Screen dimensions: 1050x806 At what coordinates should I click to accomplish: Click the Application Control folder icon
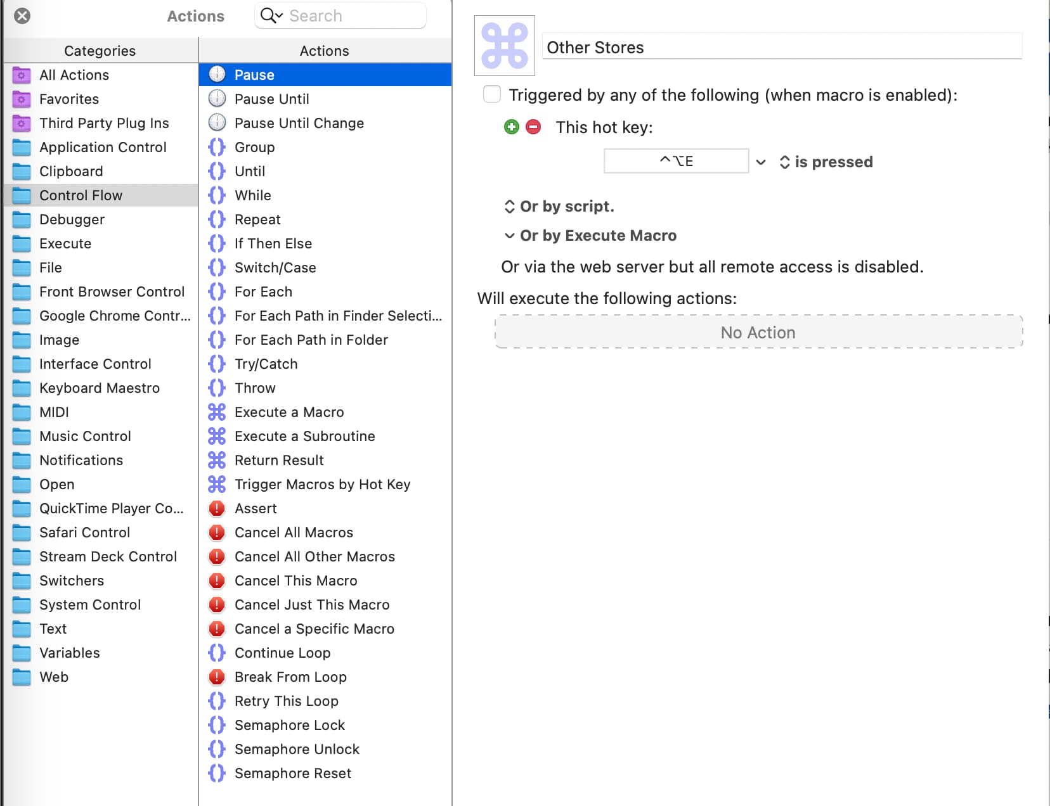[22, 148]
